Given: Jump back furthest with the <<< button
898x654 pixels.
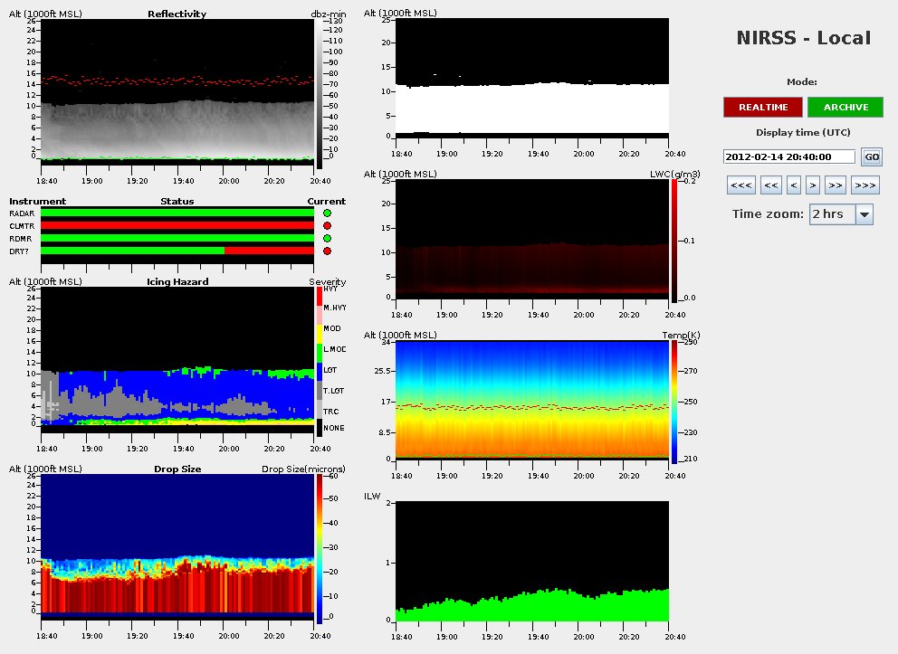Looking at the screenshot, I should click(x=740, y=185).
